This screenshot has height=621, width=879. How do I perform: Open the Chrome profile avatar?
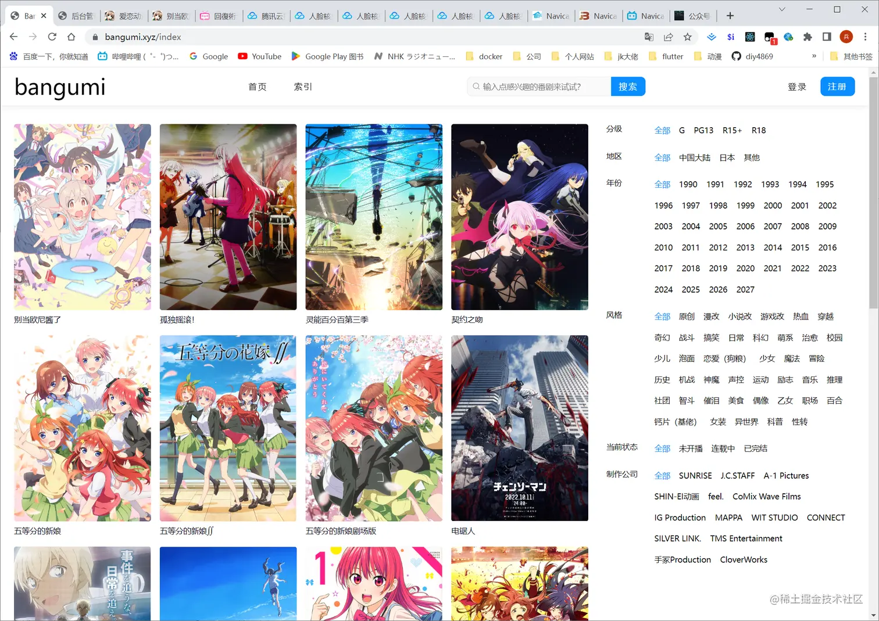coord(846,37)
